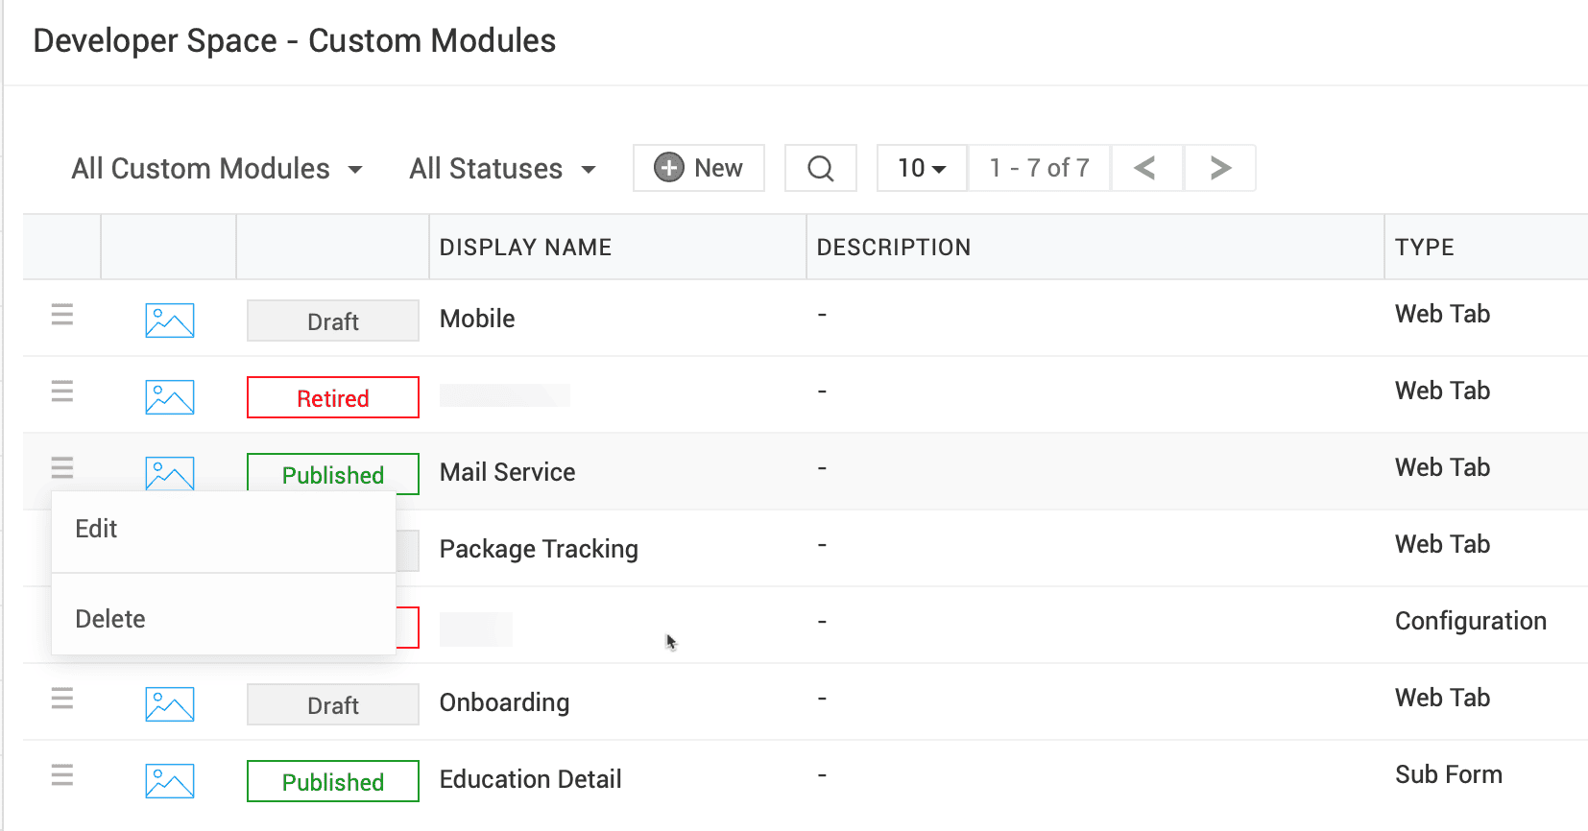Choose Delete from context menu
This screenshot has width=1588, height=831.
click(x=110, y=620)
